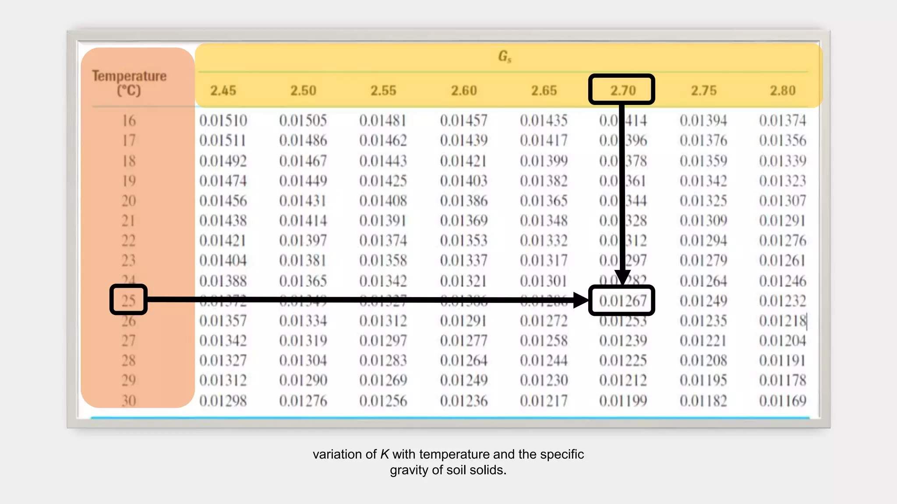Click the 2.65 column header

[x=544, y=91]
